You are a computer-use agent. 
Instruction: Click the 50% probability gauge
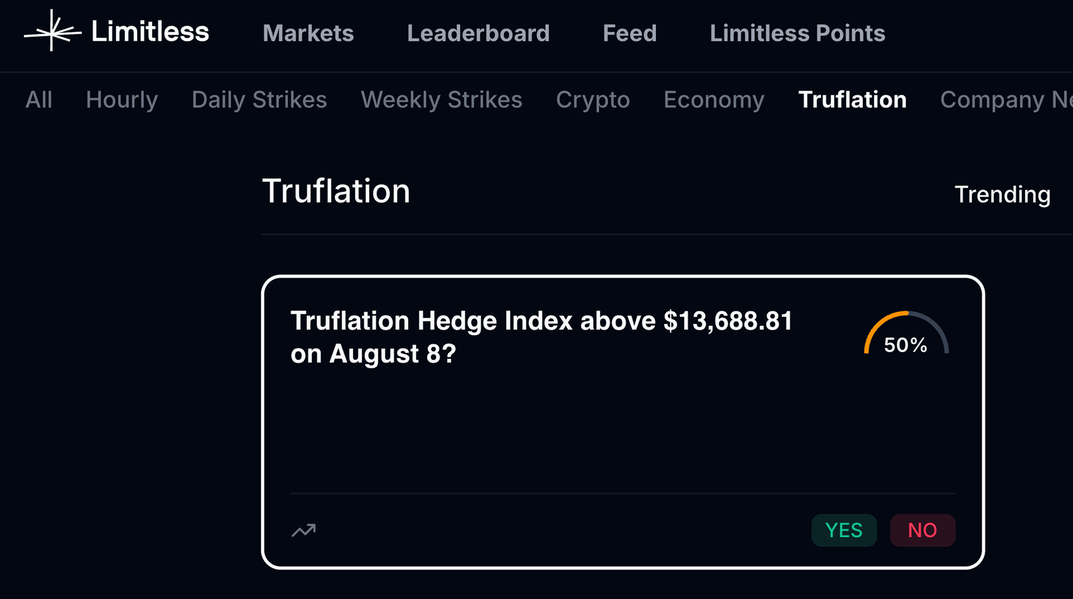(x=906, y=336)
